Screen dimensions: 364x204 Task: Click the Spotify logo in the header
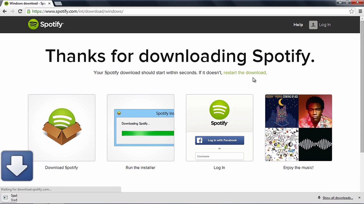(x=46, y=24)
